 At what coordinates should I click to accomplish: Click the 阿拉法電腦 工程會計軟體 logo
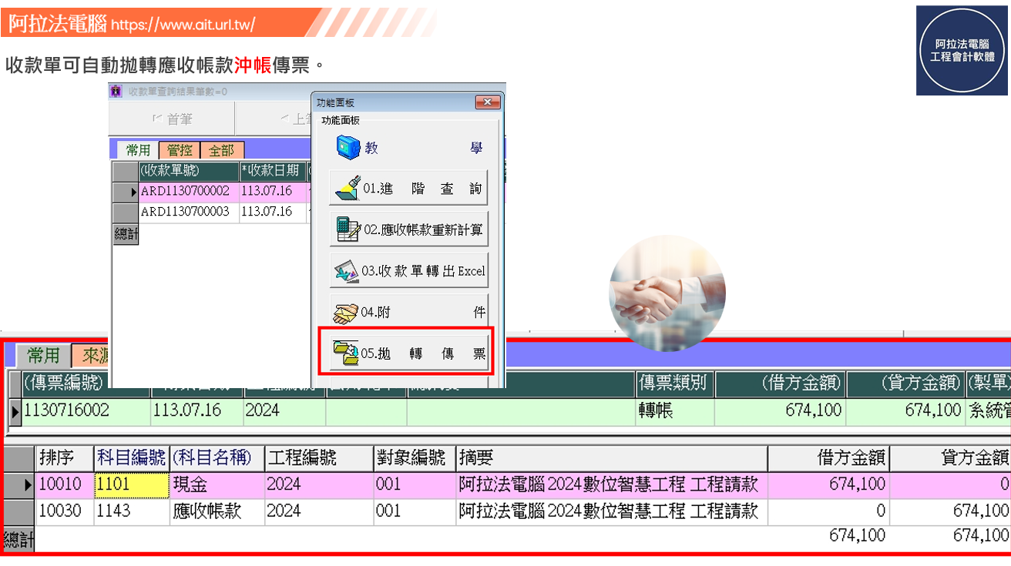pos(962,51)
